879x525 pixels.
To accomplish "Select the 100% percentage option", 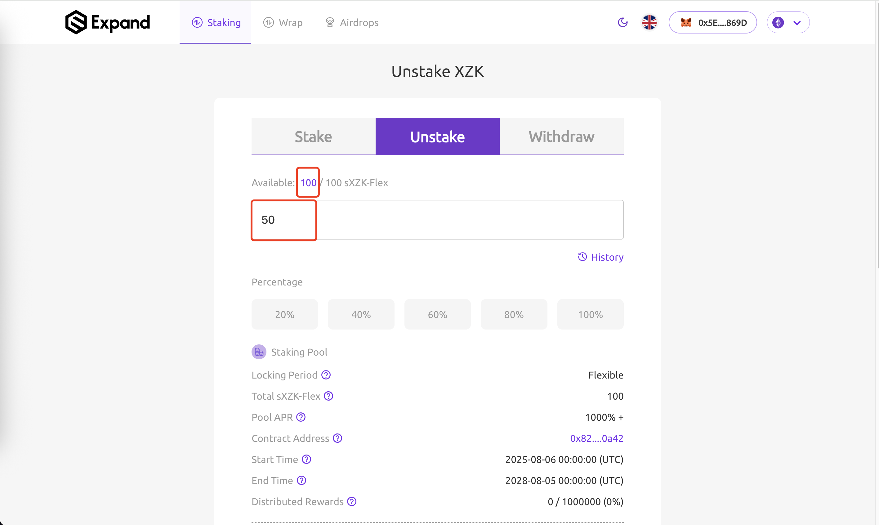I will click(590, 315).
